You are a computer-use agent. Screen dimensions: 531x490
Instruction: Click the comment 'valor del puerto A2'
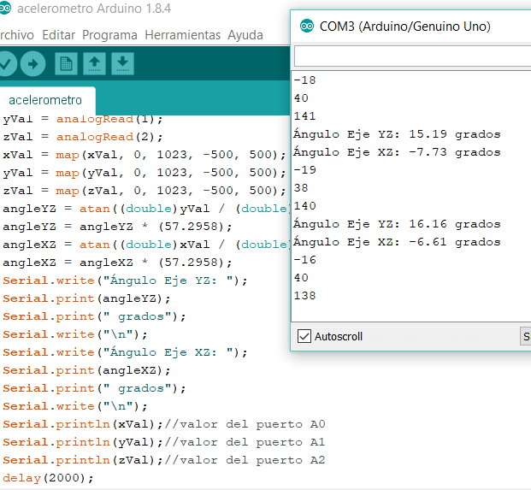point(252,460)
